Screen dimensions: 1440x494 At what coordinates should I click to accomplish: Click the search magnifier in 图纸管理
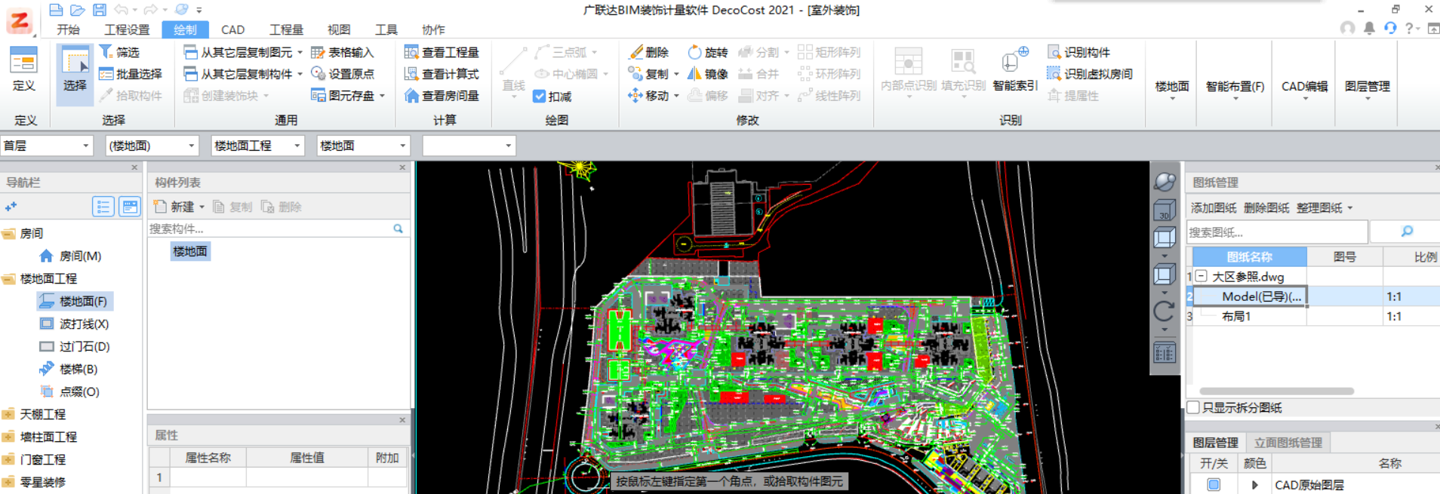1407,232
